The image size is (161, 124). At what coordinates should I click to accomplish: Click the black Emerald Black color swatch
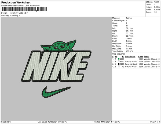[119, 64]
